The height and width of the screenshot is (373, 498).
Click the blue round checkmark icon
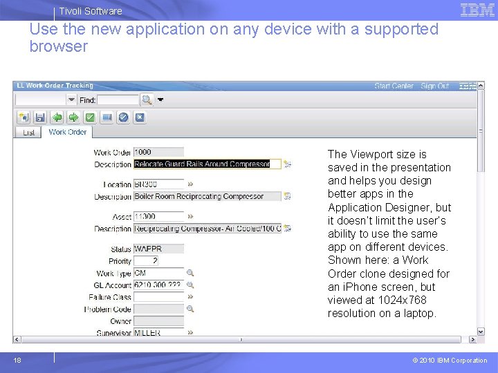point(123,117)
